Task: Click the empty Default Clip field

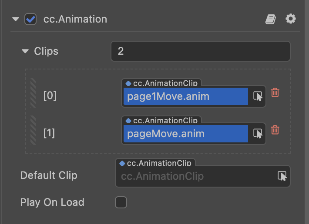Action: click(196, 176)
